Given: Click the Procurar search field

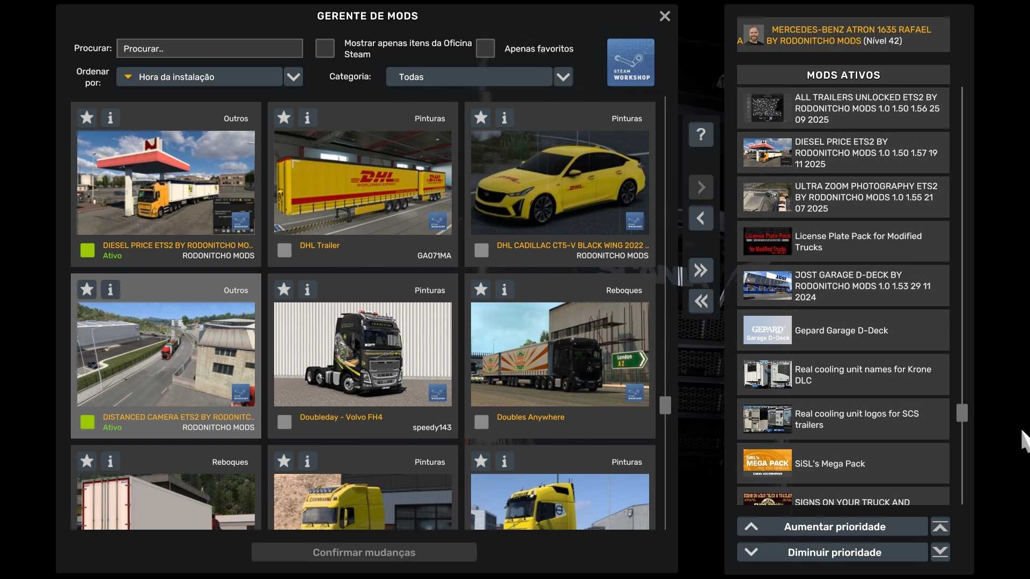Looking at the screenshot, I should pos(209,48).
